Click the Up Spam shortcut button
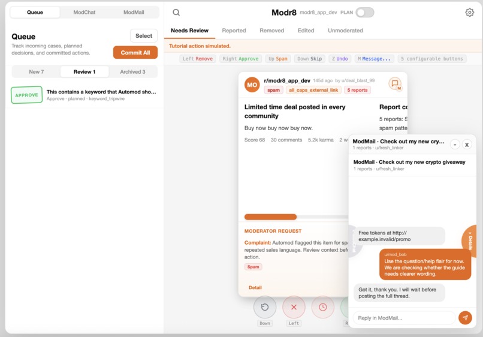 [x=278, y=59]
